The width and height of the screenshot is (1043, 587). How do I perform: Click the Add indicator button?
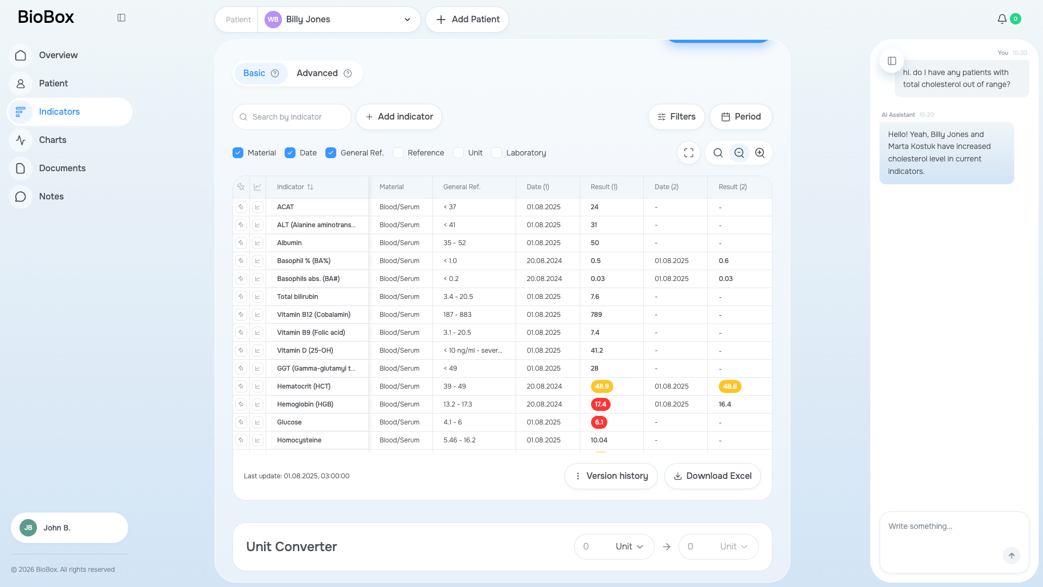coord(399,117)
